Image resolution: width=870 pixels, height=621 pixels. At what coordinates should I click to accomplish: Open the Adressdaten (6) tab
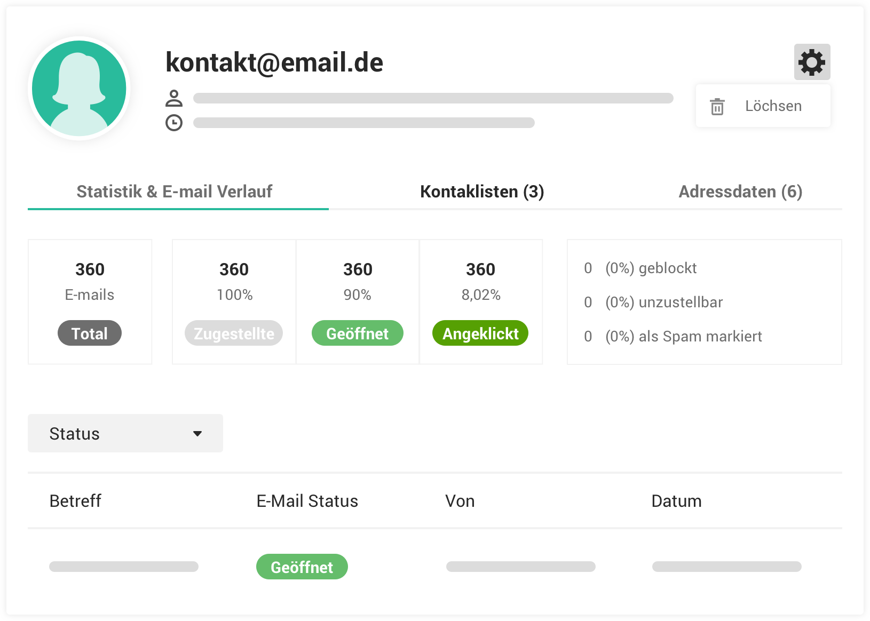[740, 192]
